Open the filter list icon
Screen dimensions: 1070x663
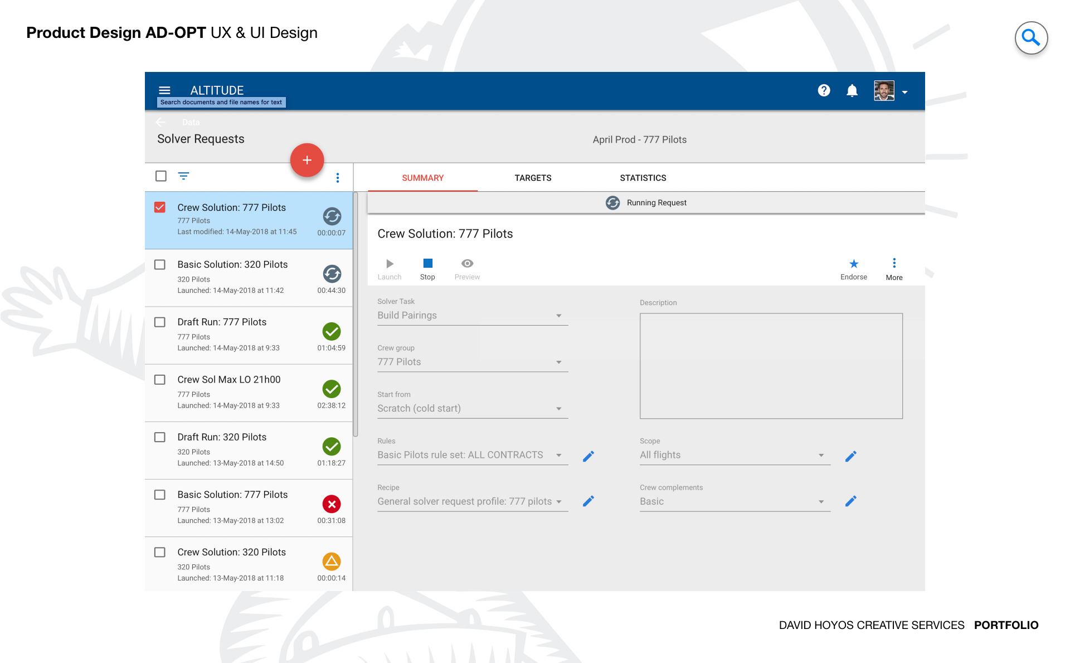click(183, 176)
